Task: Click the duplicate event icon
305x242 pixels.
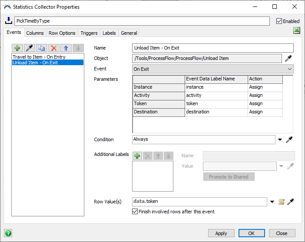Action: 42,48
